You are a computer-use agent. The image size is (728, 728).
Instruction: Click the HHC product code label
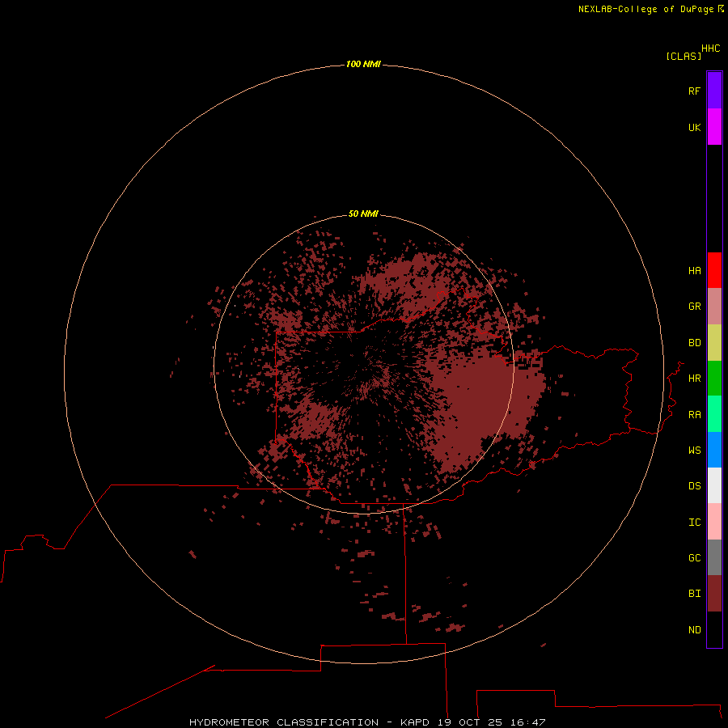pyautogui.click(x=710, y=49)
